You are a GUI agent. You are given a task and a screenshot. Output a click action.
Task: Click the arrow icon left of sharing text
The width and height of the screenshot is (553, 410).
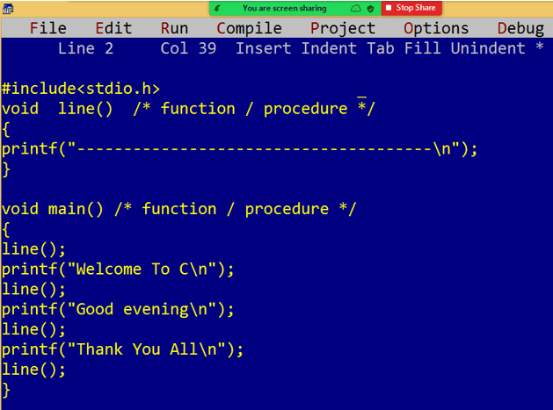click(x=218, y=8)
